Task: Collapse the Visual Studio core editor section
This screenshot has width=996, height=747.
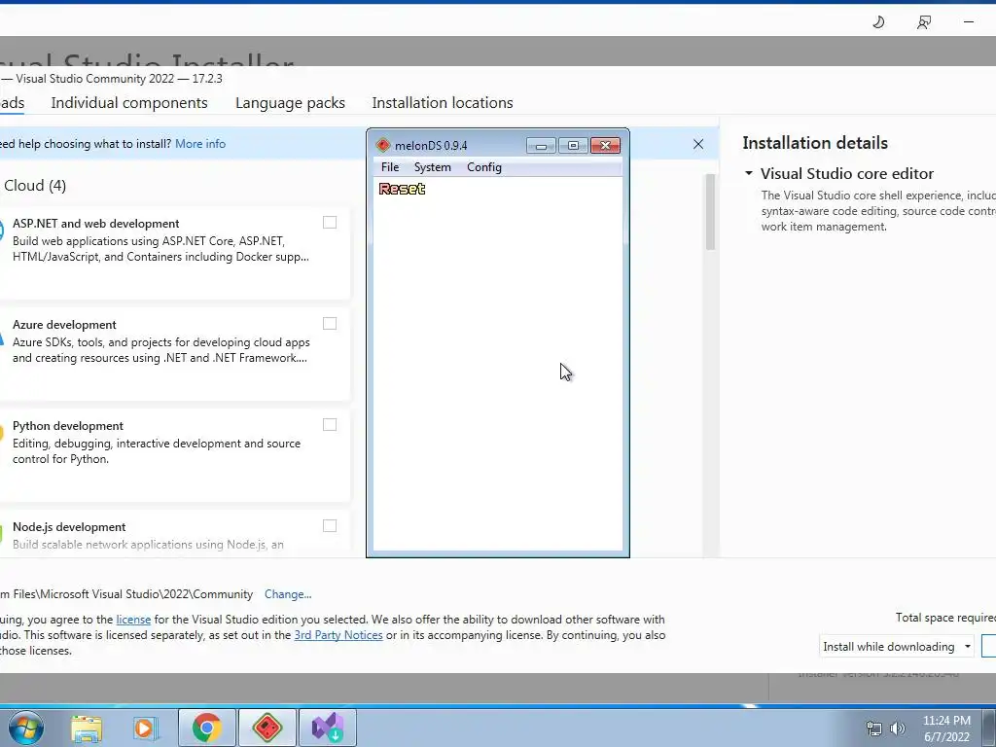Action: (749, 173)
